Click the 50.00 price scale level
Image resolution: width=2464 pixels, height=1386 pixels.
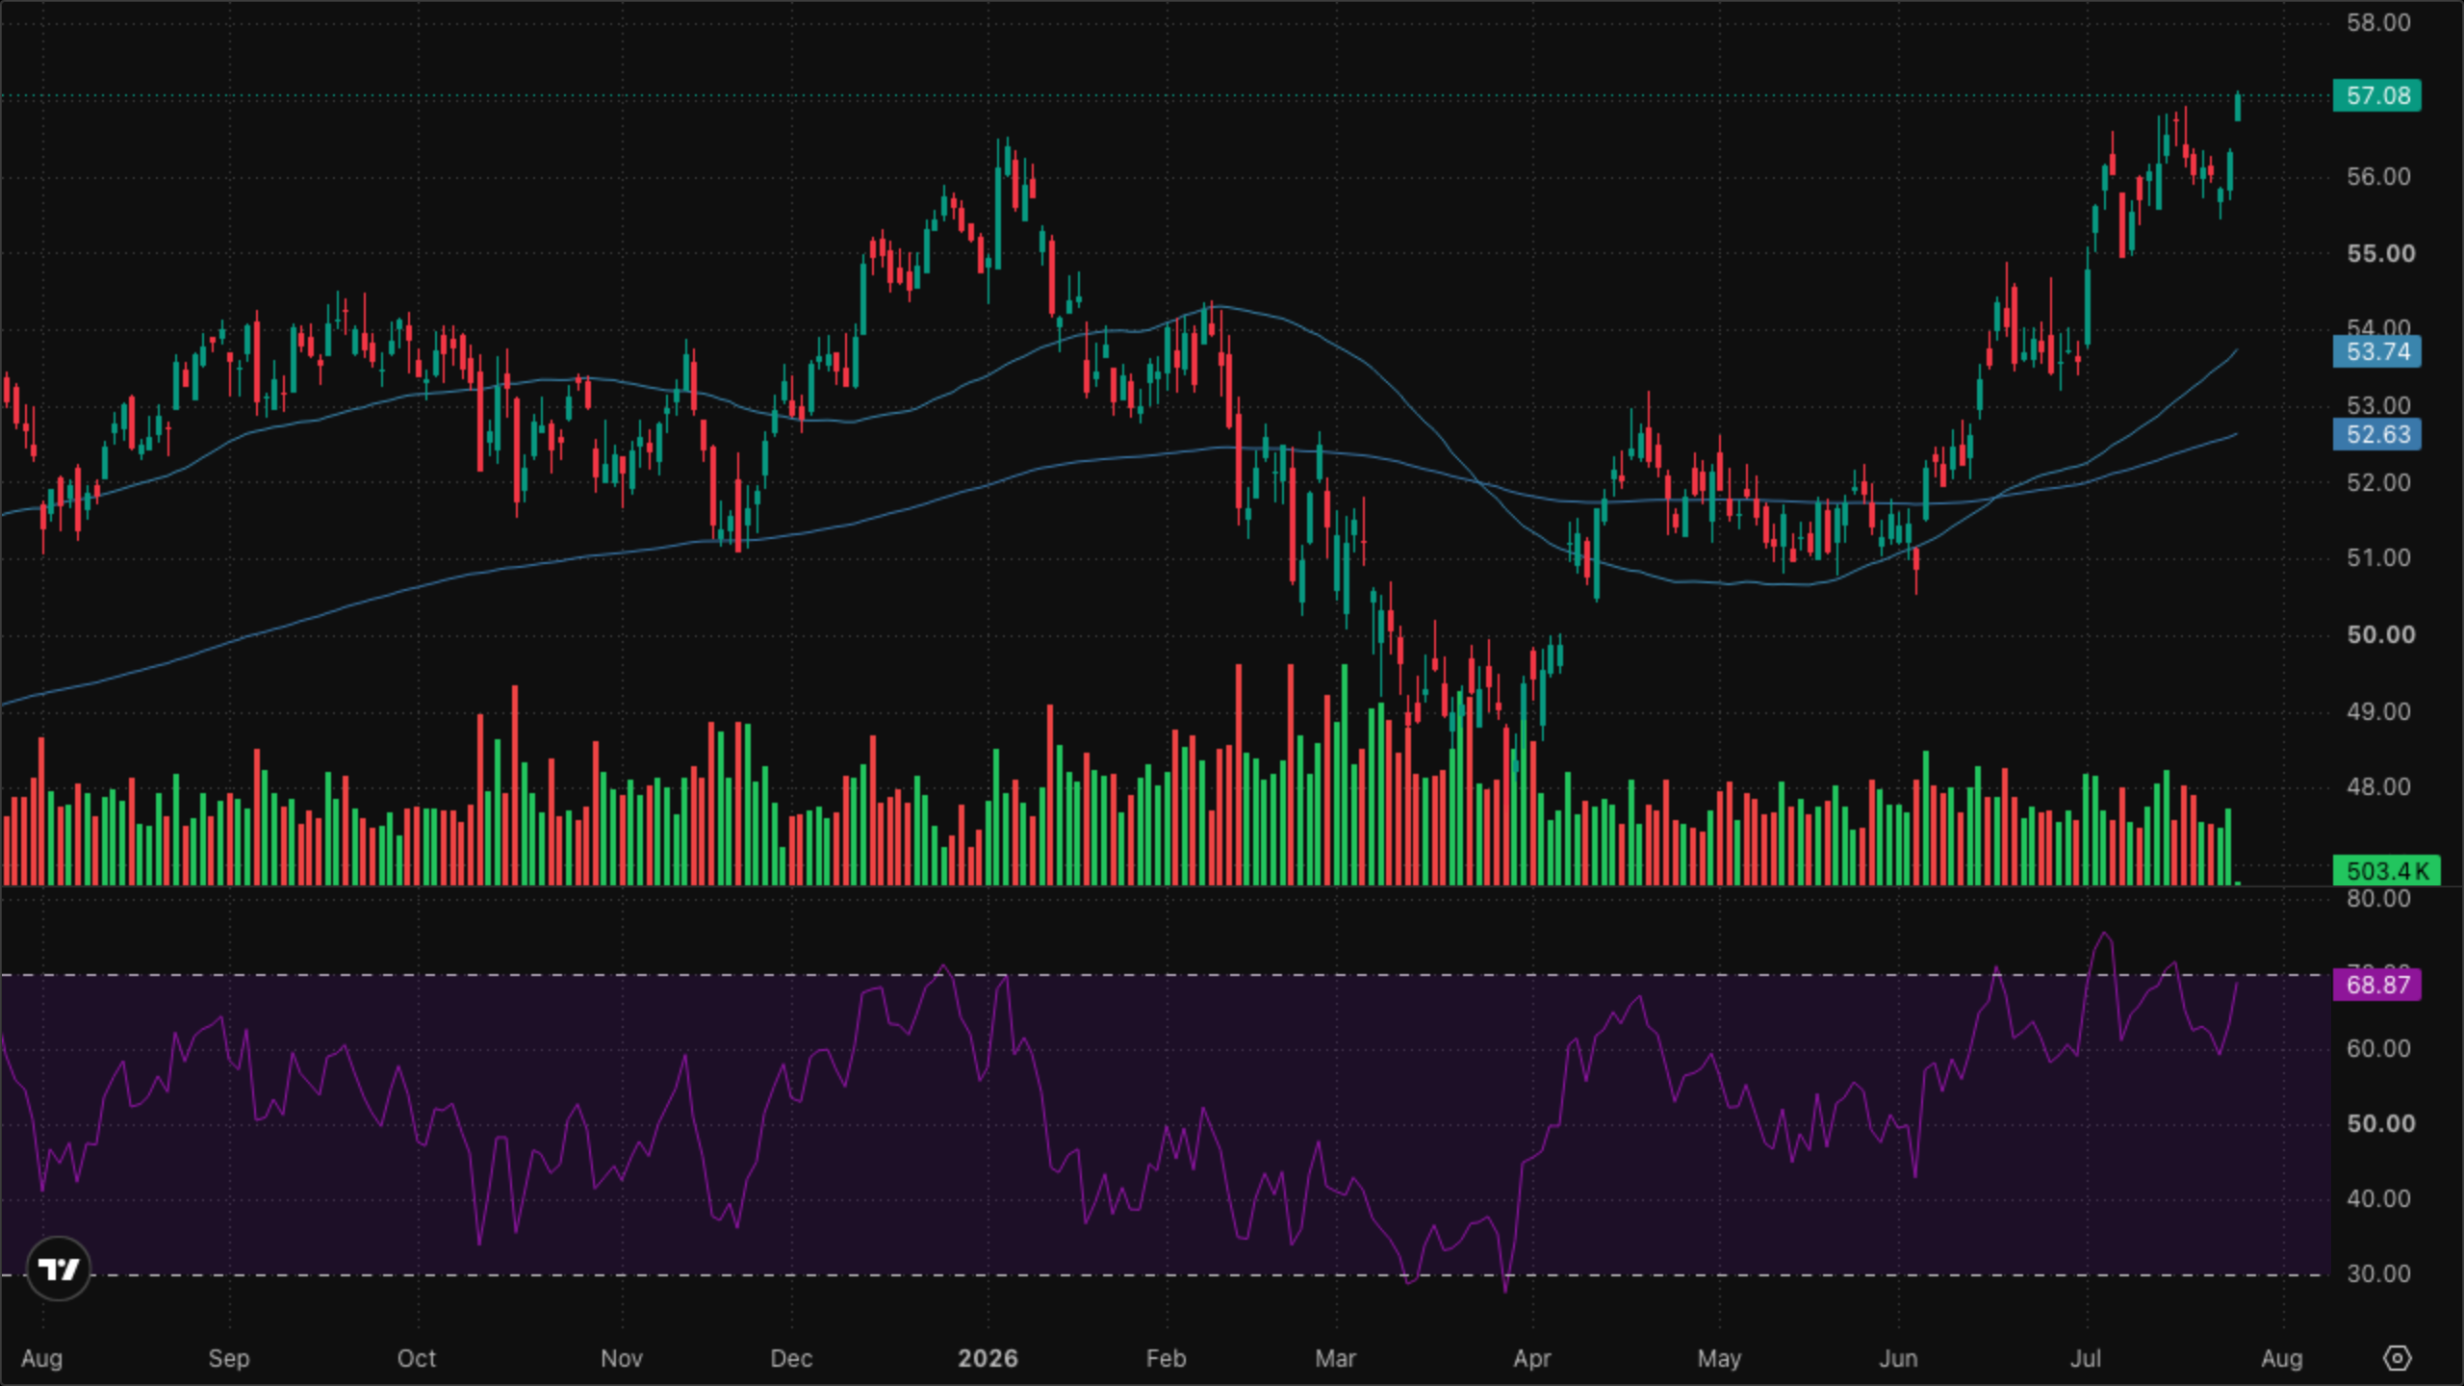tap(2380, 634)
